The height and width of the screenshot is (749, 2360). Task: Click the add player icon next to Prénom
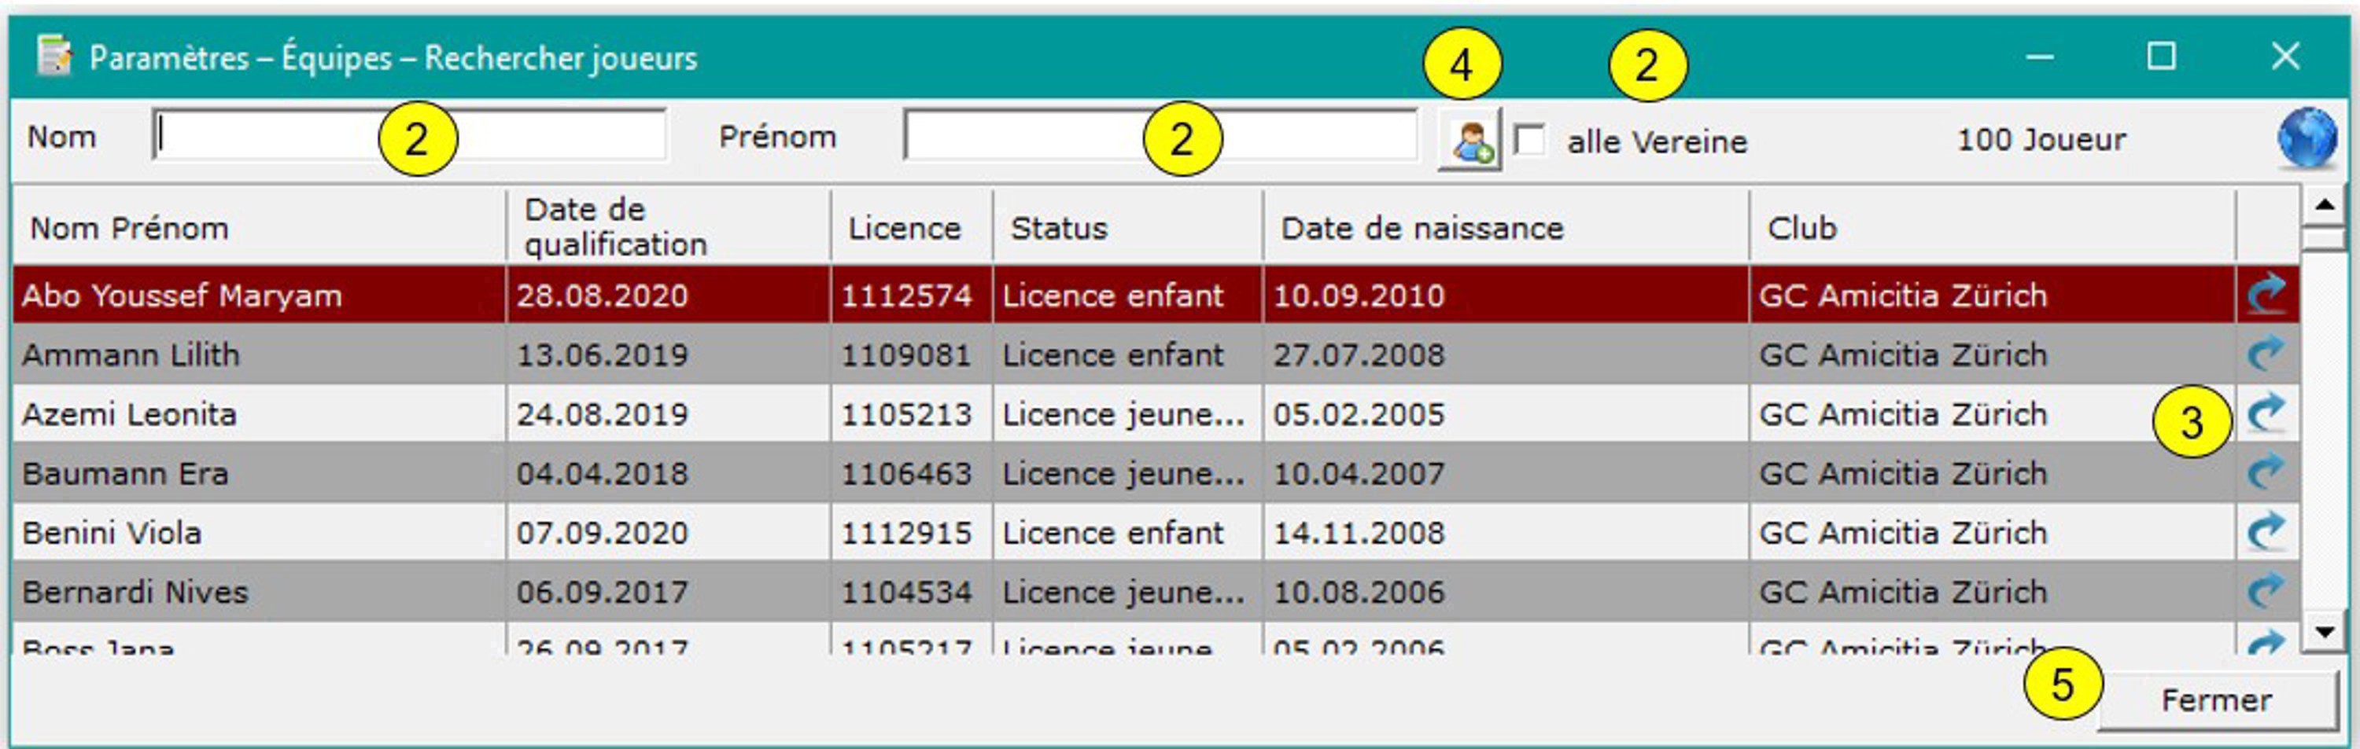pyautogui.click(x=1469, y=141)
